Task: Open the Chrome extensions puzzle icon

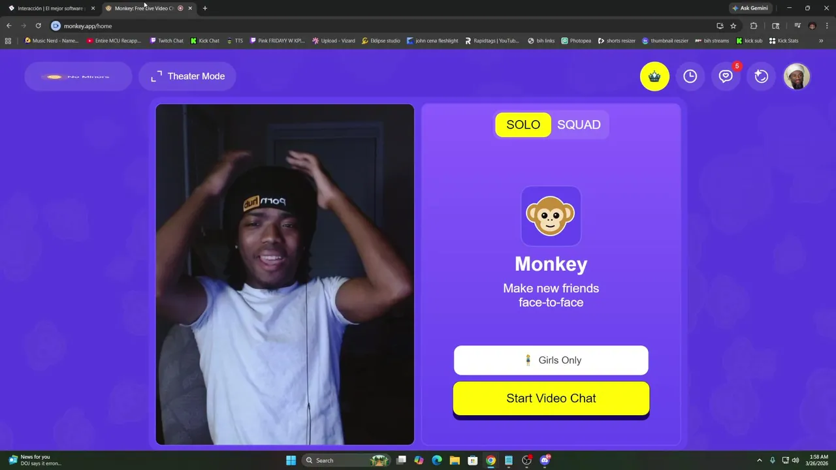Action: 754,26
